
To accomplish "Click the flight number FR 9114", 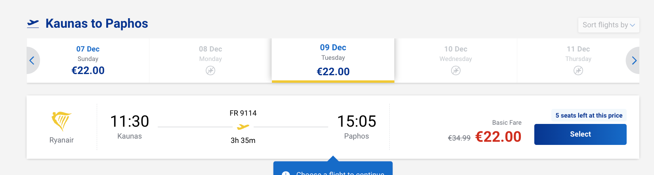I will 243,113.
